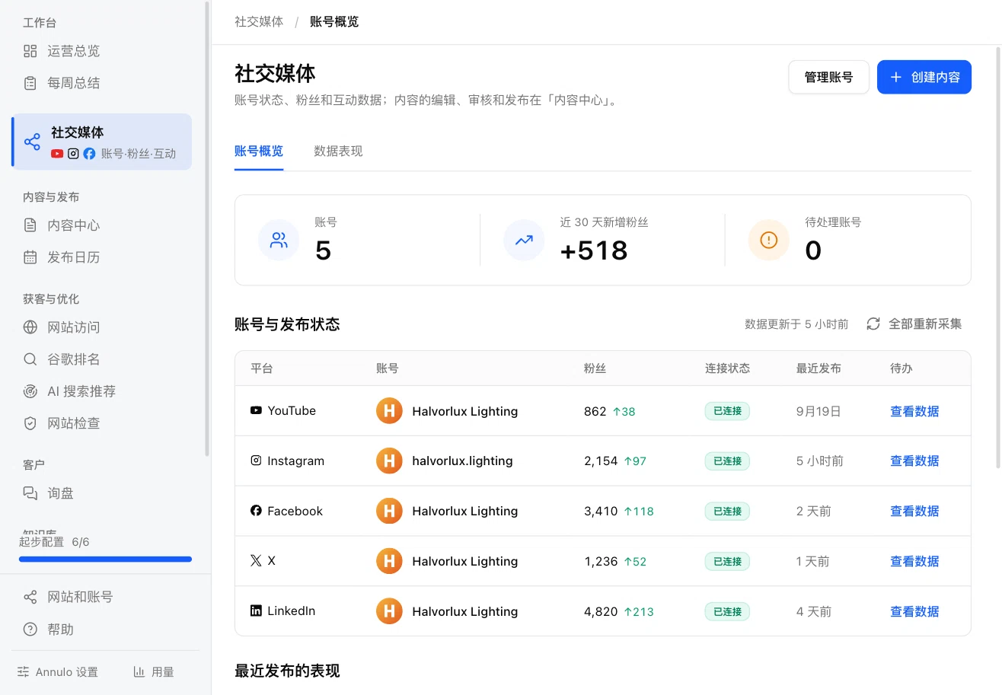1002x695 pixels.
Task: Click the AI 搜索推荐 target icon
Action: pos(30,391)
